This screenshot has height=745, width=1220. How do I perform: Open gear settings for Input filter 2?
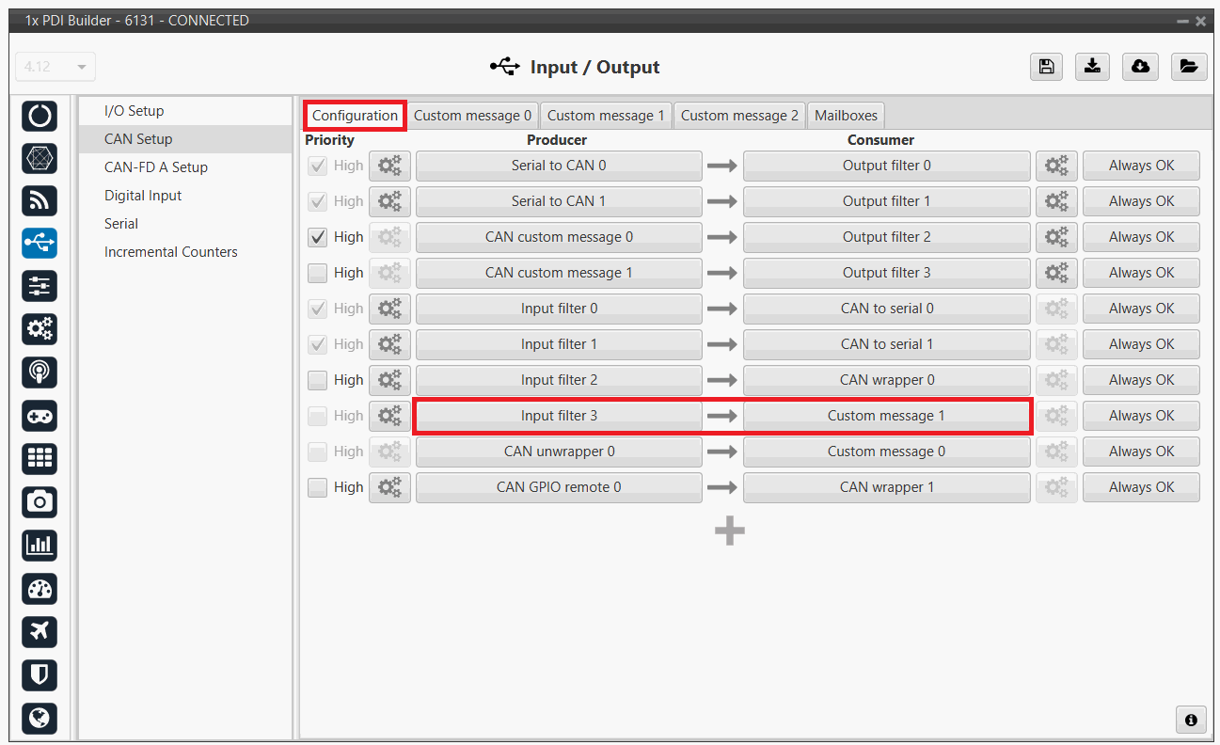[389, 380]
